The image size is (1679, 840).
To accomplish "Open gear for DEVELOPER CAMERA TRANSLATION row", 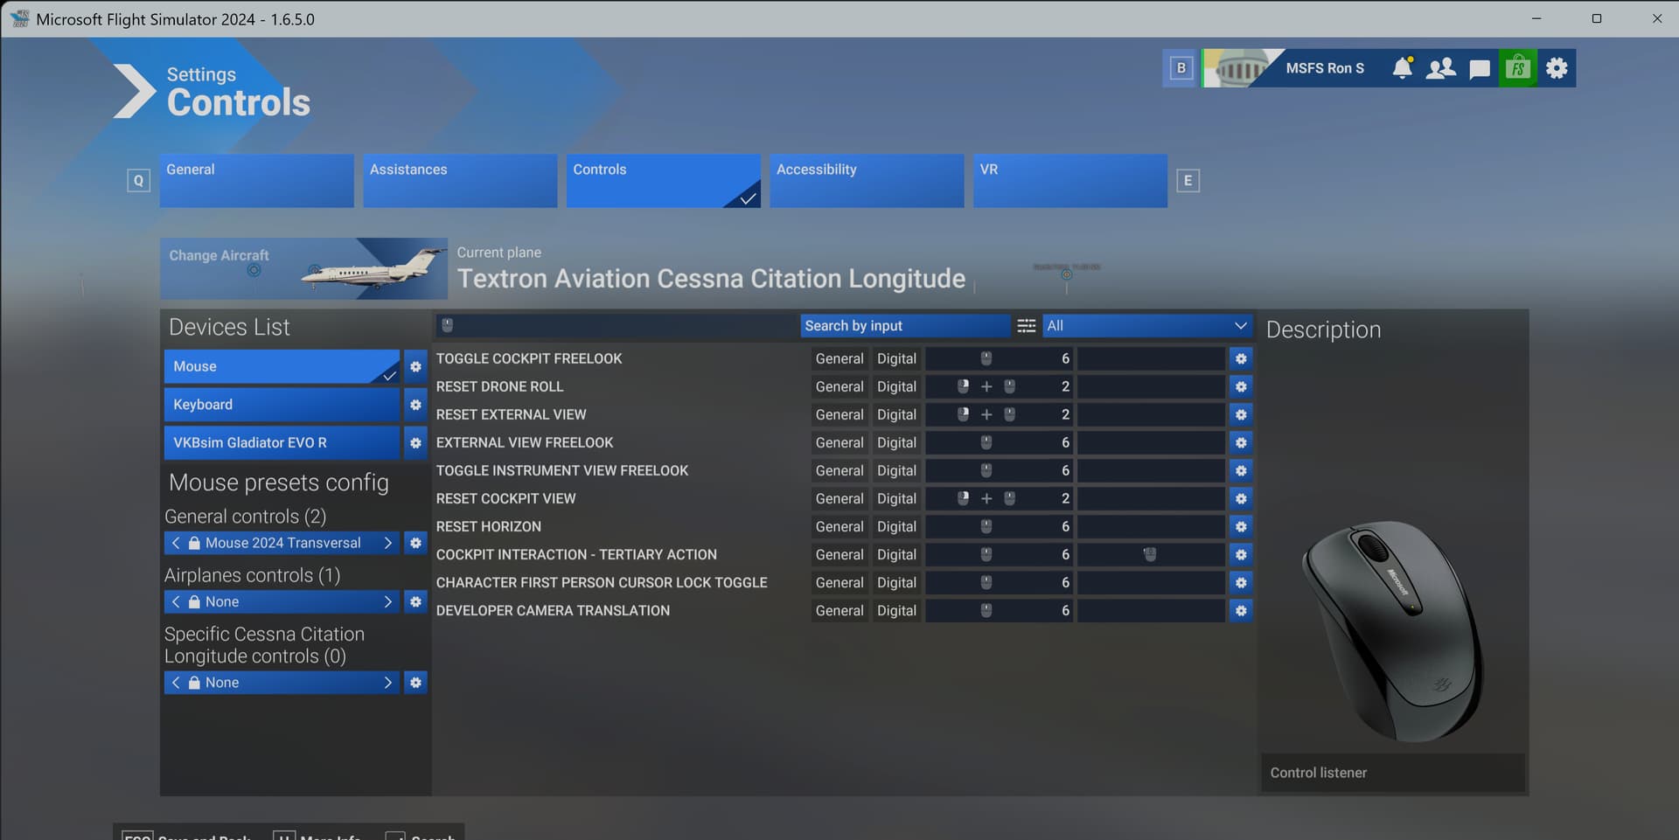I will coord(1241,610).
